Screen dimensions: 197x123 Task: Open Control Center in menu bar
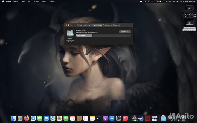(x=174, y=1)
